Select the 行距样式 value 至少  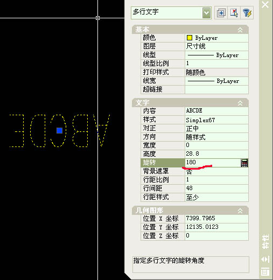click(216, 197)
